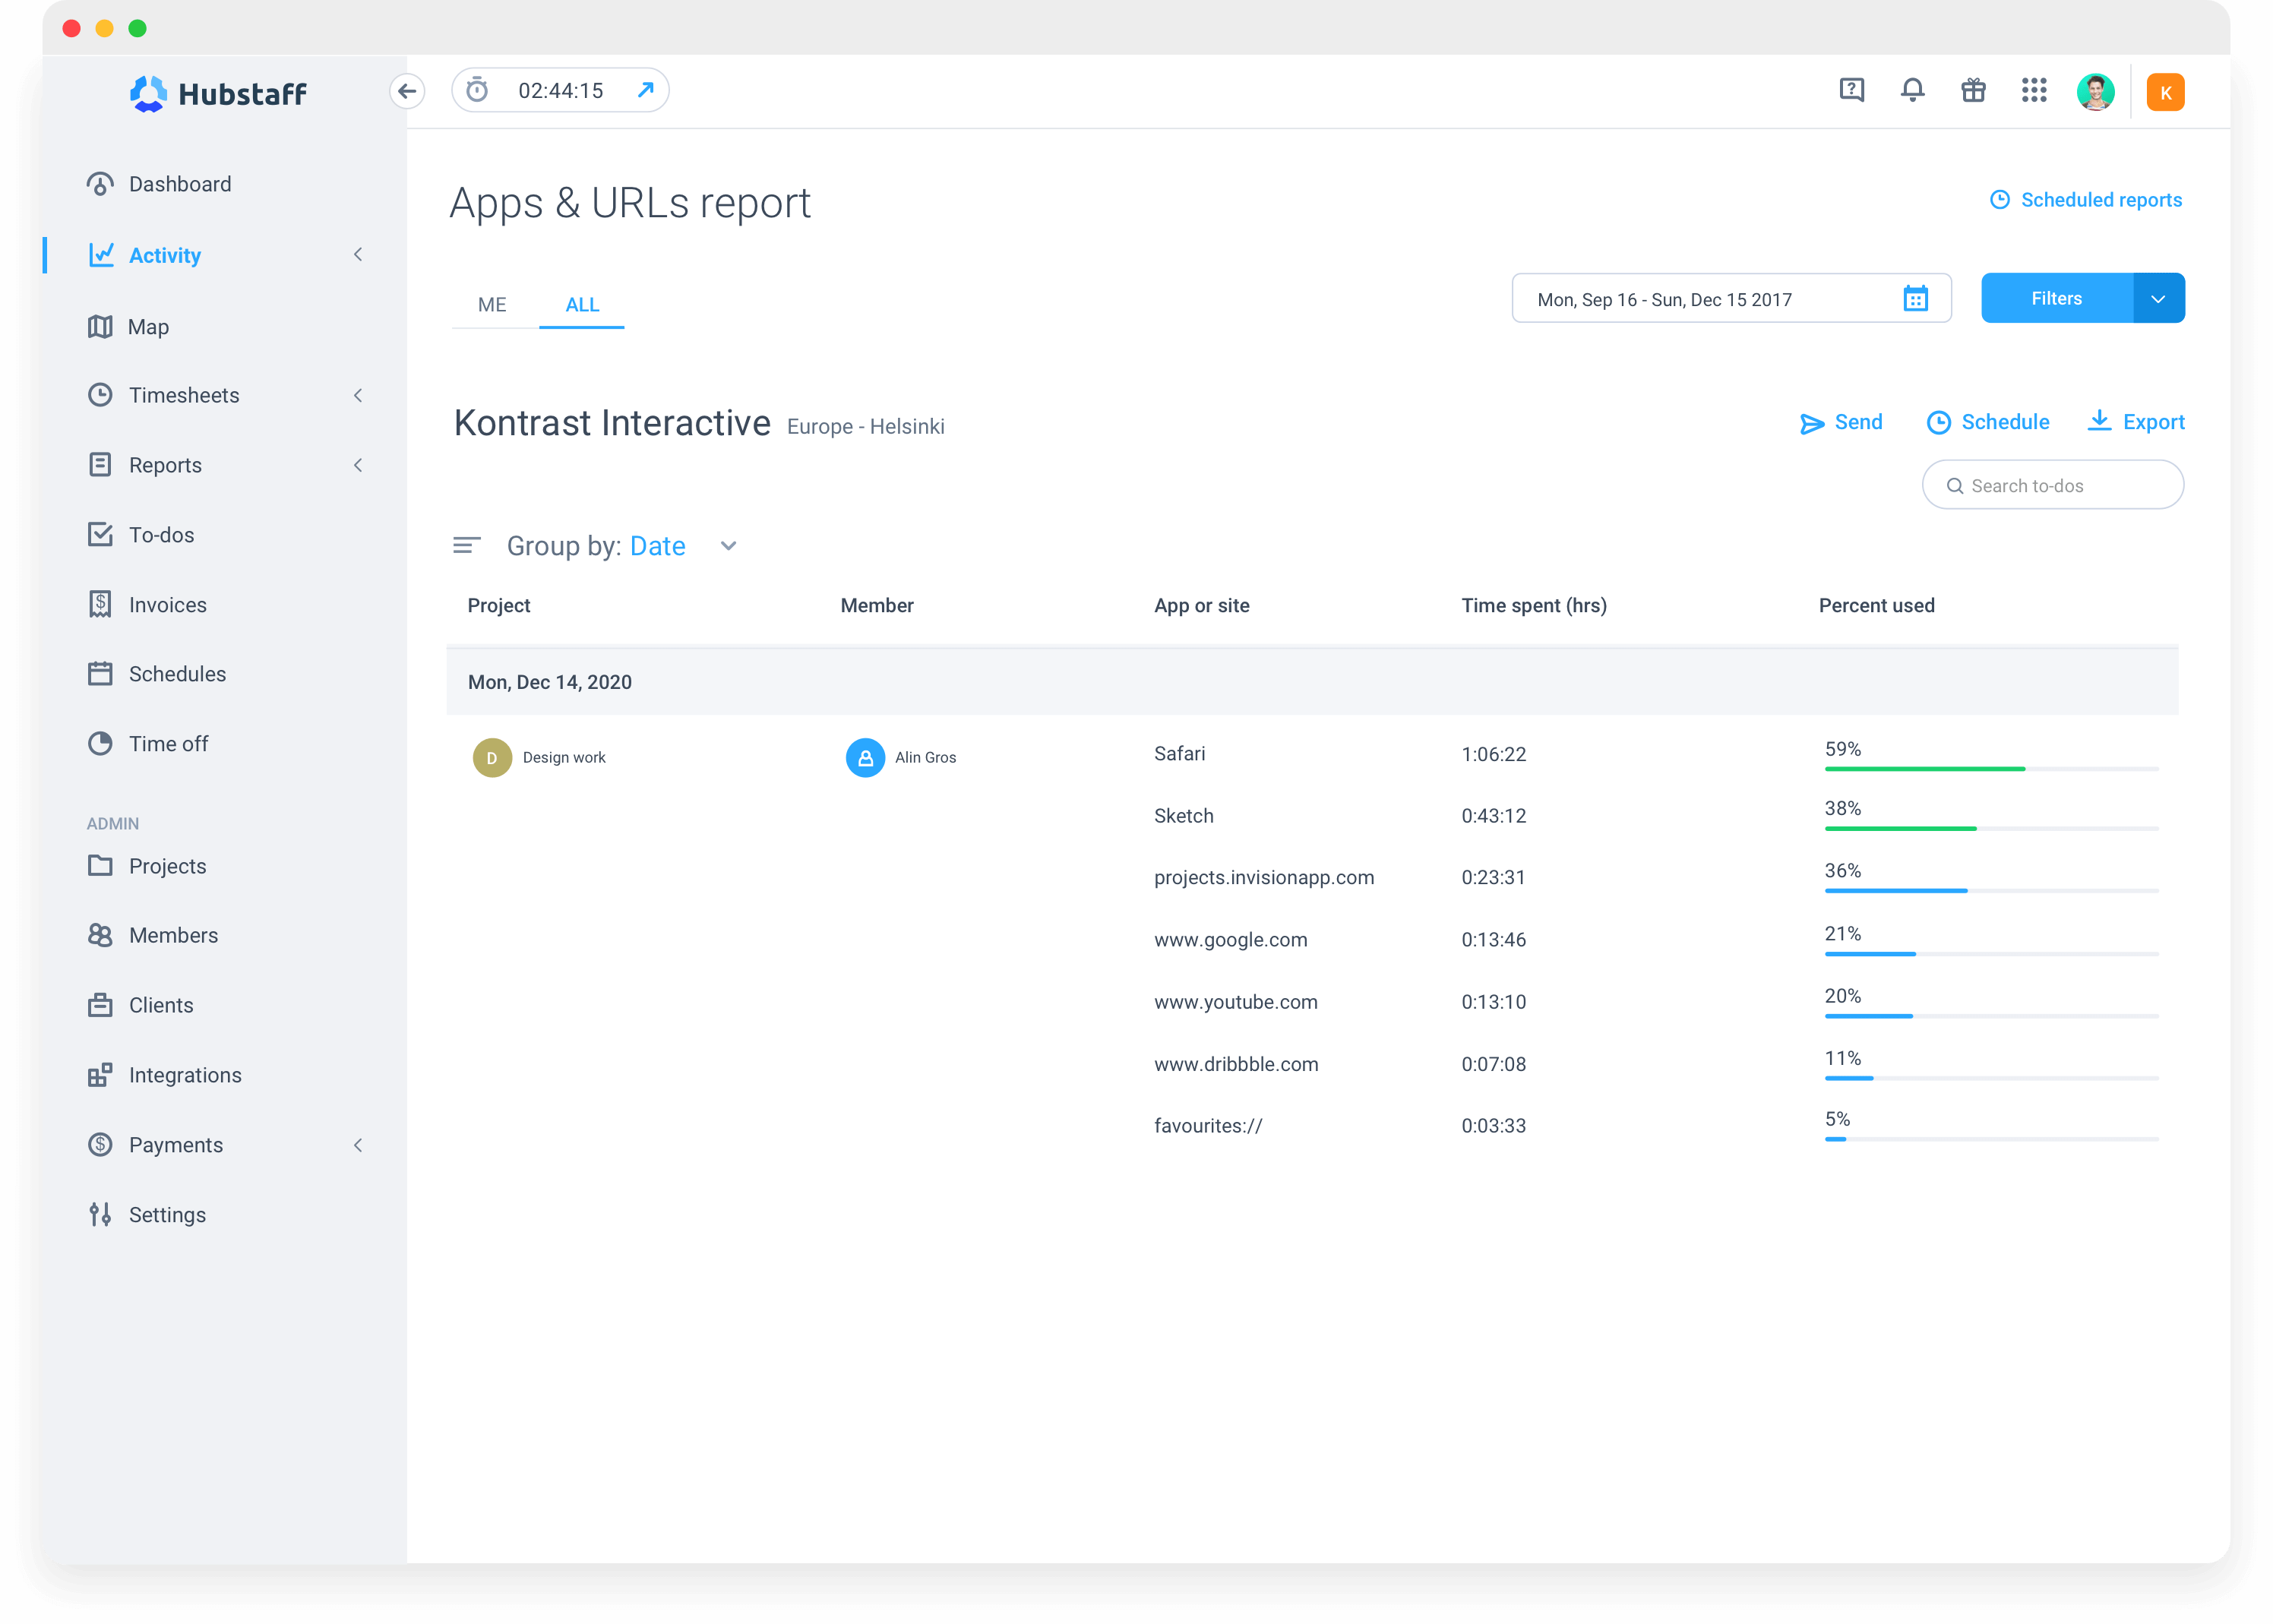The height and width of the screenshot is (1624, 2273).
Task: Select the Time off menu item
Action: click(168, 743)
